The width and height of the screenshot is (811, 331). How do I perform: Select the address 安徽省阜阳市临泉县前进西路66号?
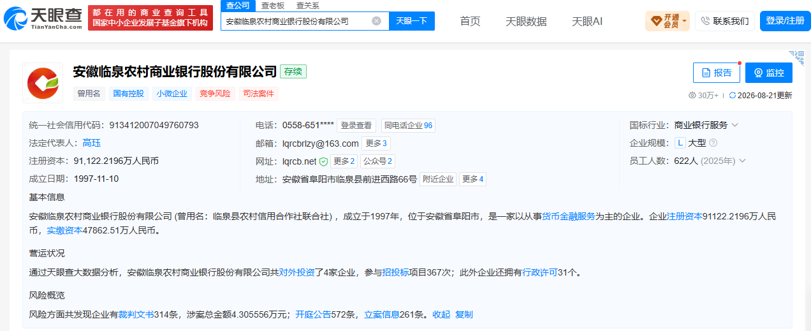pyautogui.click(x=349, y=179)
